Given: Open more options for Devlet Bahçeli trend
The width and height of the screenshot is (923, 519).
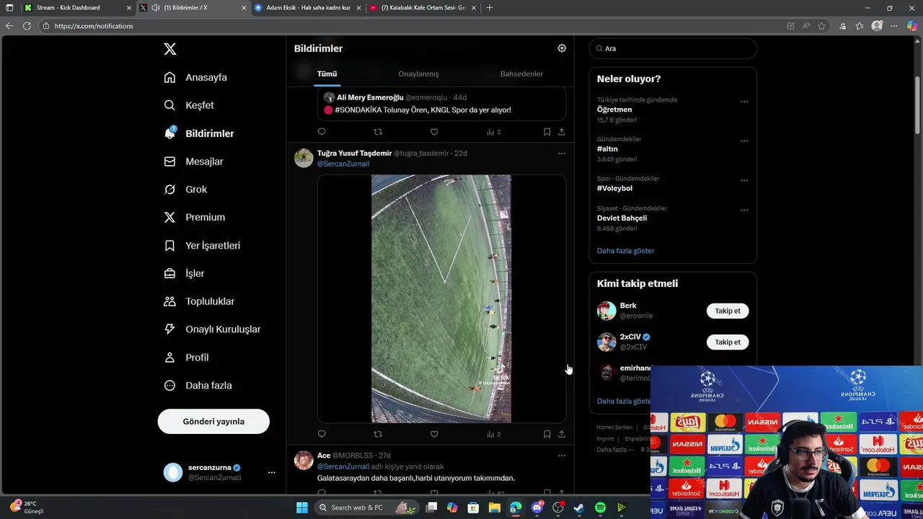Looking at the screenshot, I should coord(744,210).
